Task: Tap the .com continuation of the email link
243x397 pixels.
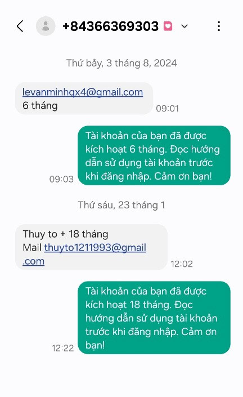Action: [33, 261]
